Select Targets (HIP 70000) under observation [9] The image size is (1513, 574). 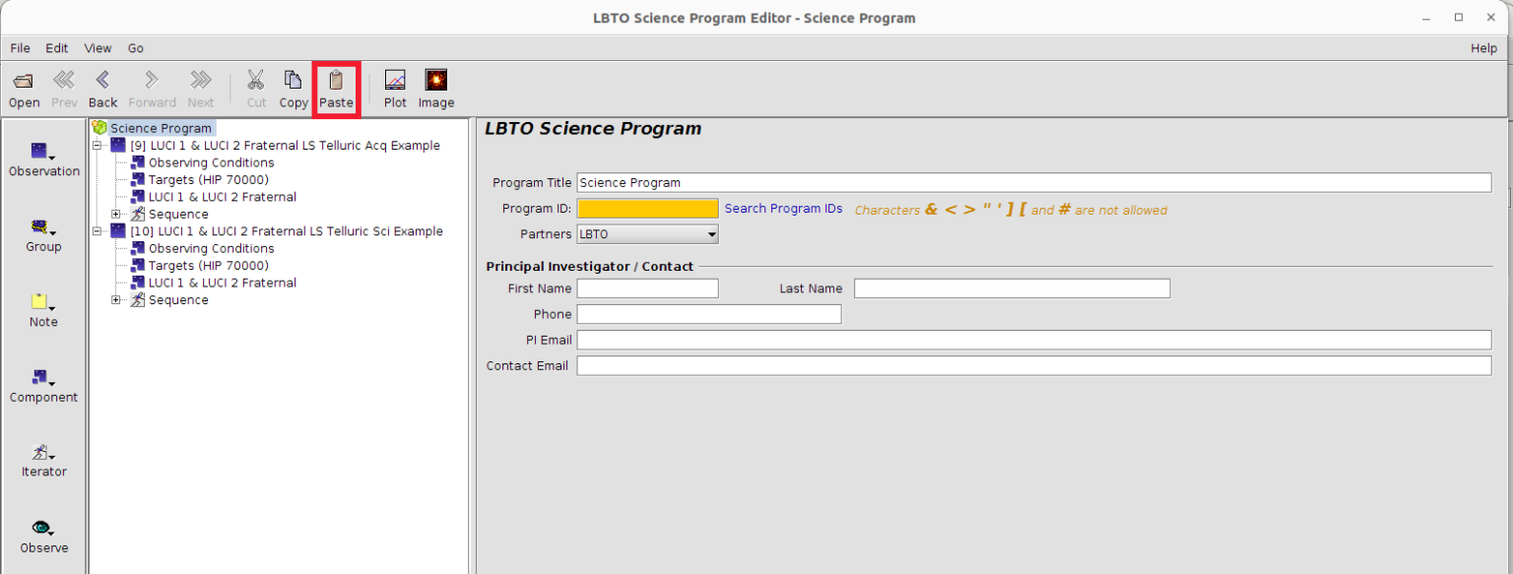click(x=208, y=180)
